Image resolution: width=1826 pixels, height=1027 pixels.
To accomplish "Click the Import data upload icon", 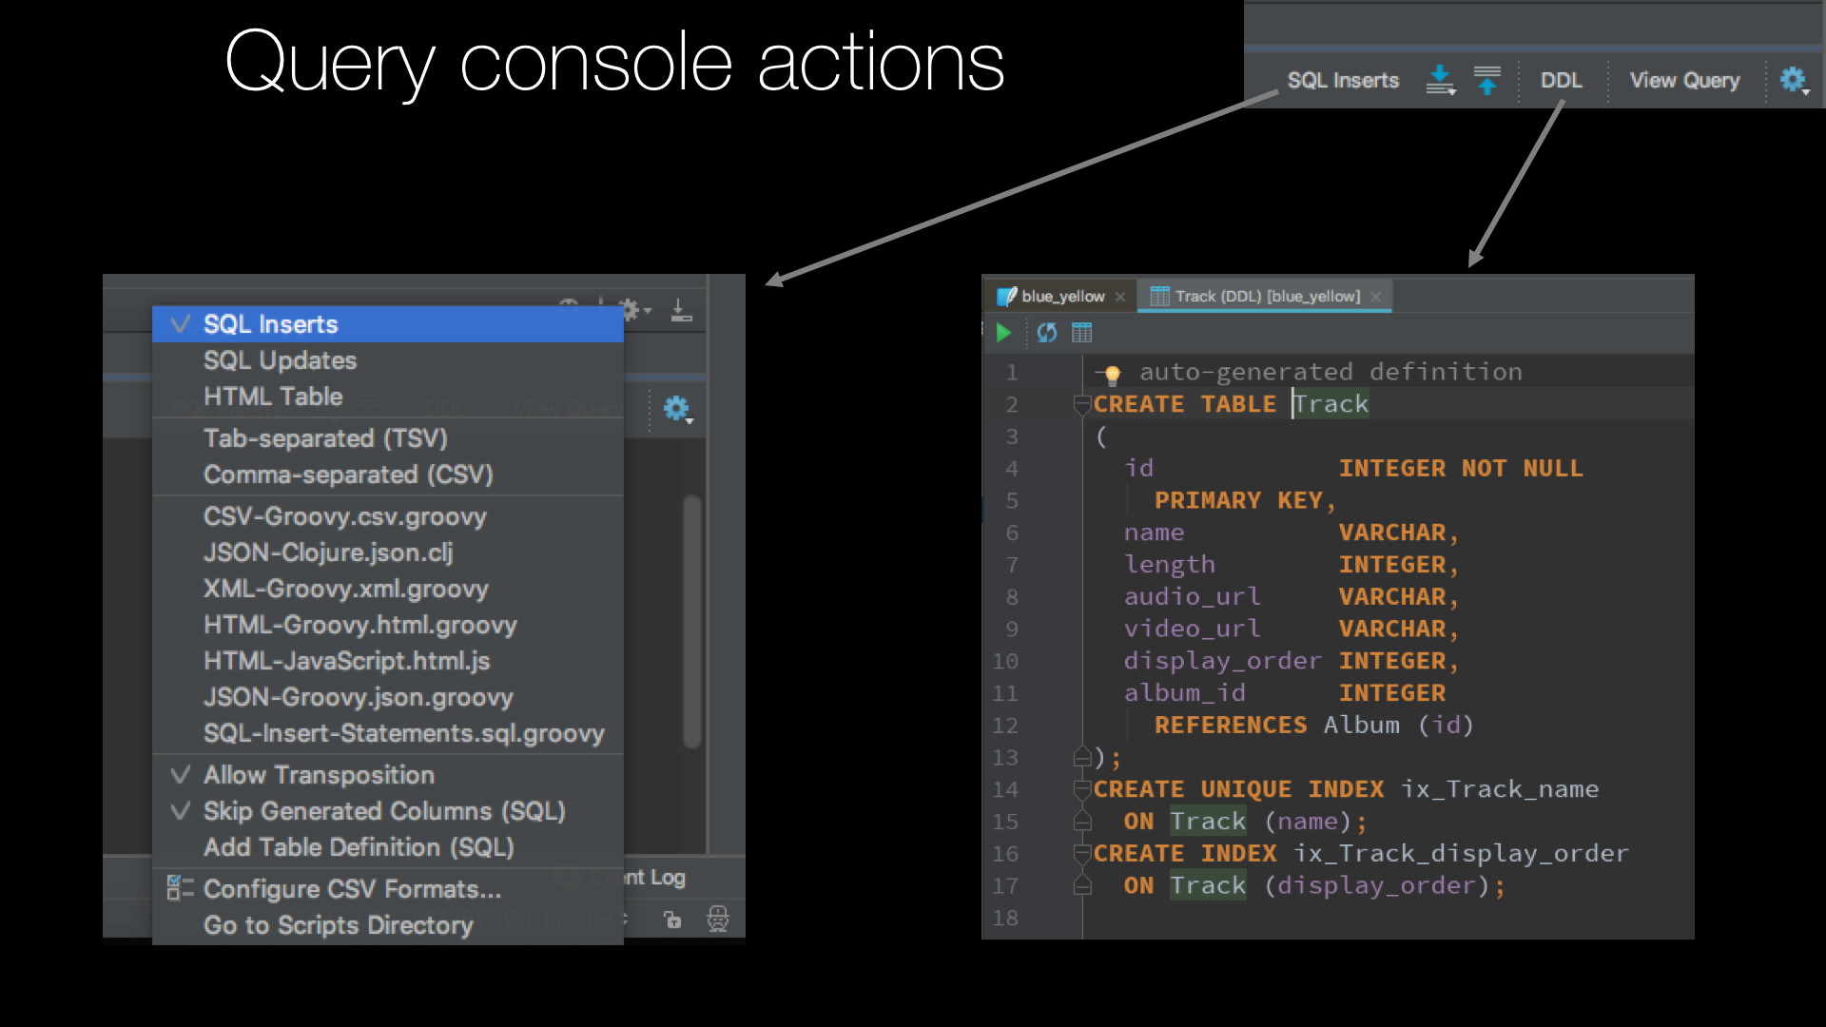I will 1486,81.
